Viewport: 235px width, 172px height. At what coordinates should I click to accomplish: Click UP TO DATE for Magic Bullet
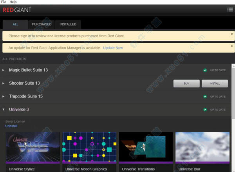pyautogui.click(x=218, y=71)
